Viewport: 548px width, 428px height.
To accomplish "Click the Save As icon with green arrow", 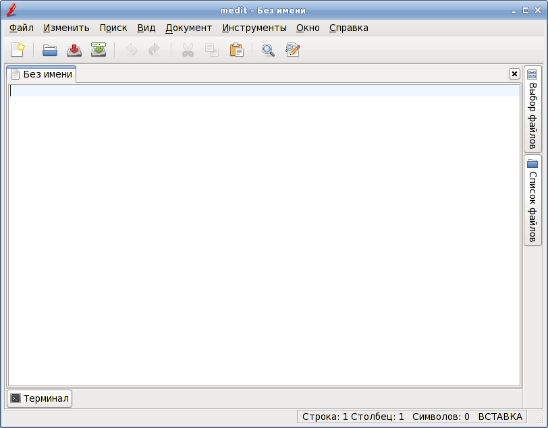I will (x=99, y=50).
